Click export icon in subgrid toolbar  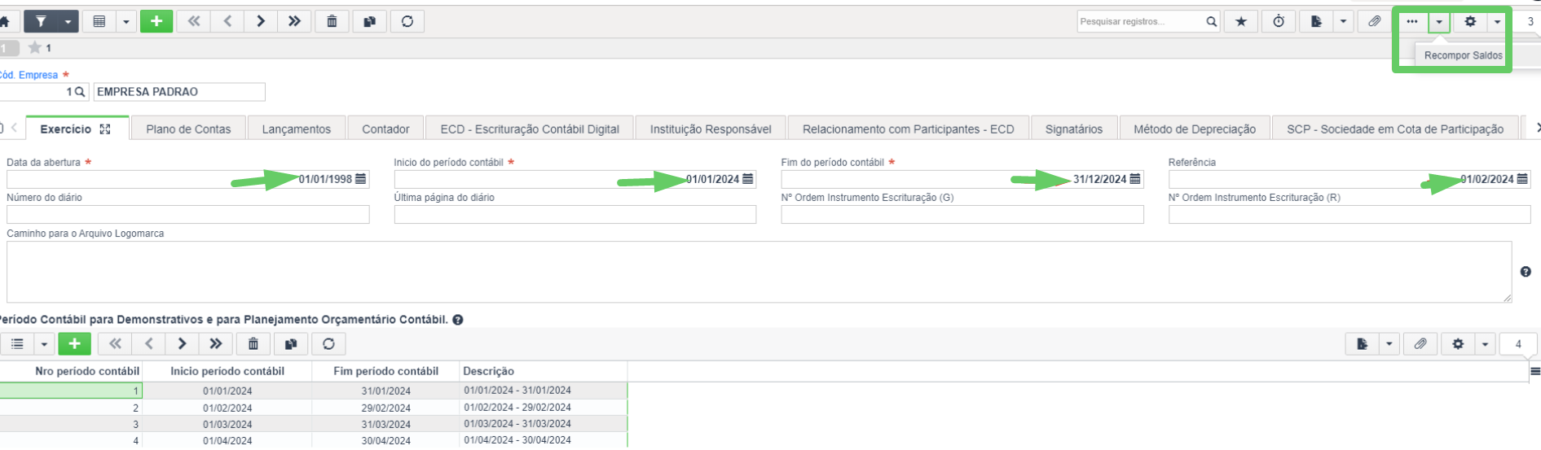tap(1362, 344)
